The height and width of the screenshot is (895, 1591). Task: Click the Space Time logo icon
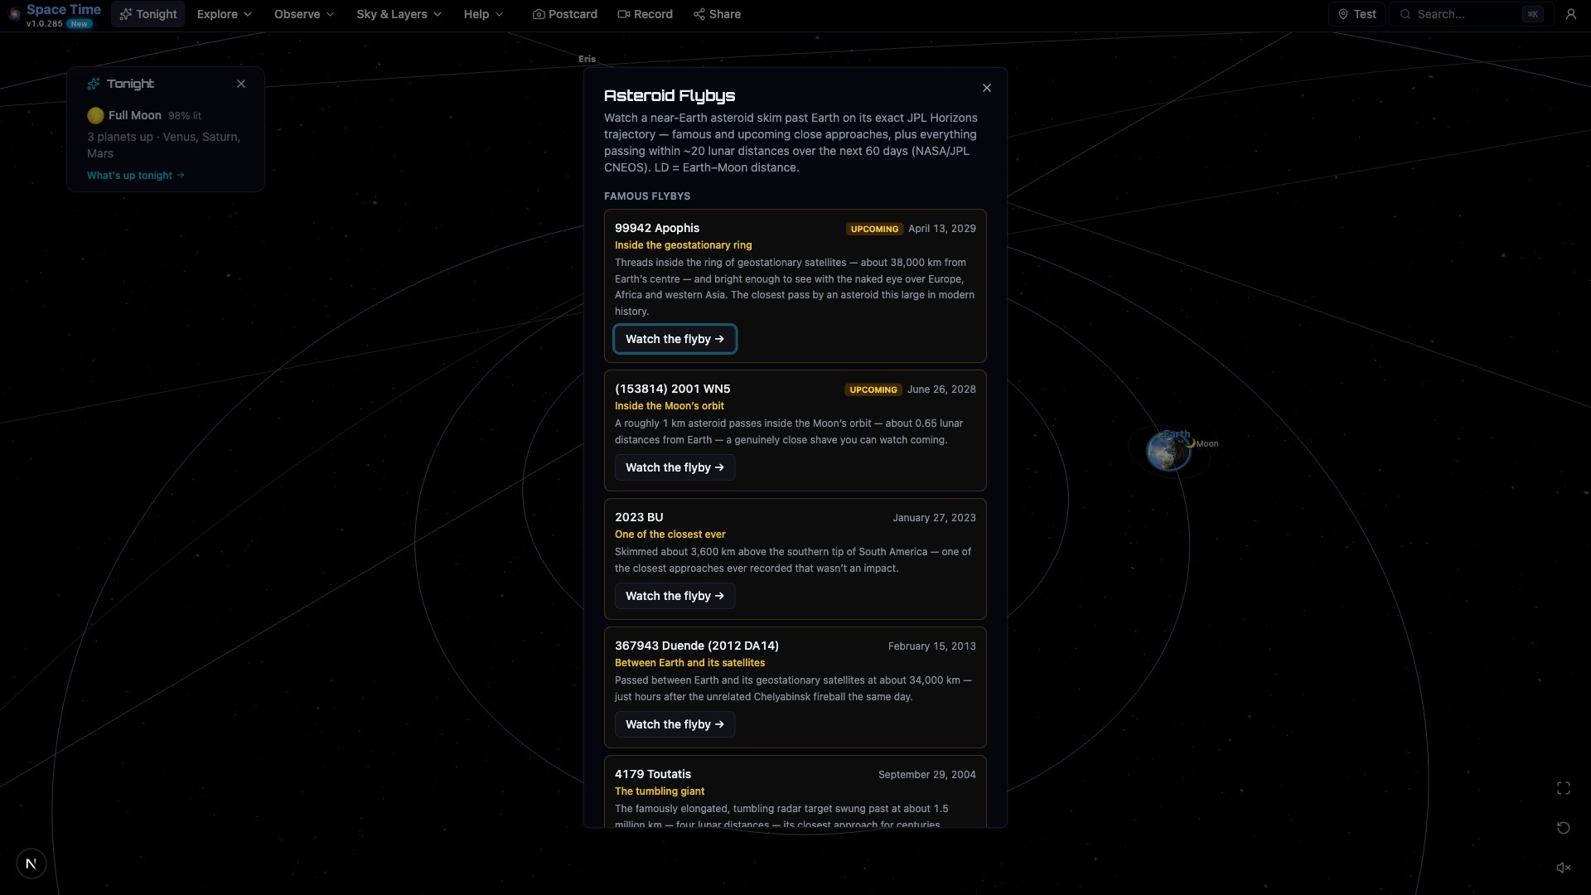[x=14, y=14]
